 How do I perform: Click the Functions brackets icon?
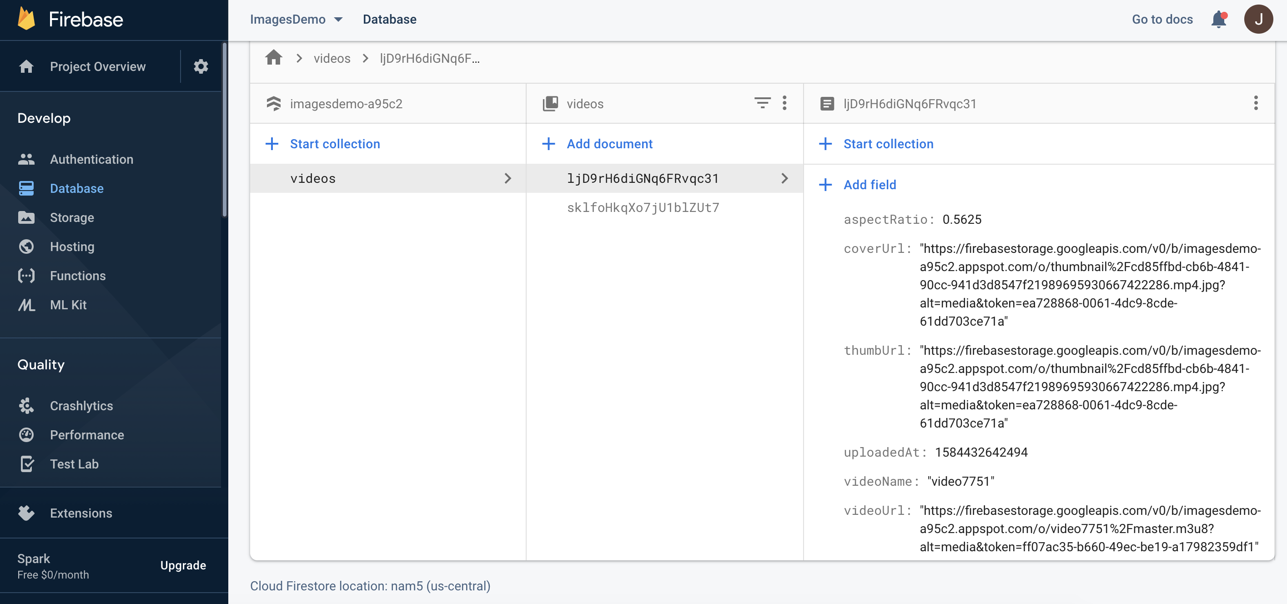coord(26,275)
